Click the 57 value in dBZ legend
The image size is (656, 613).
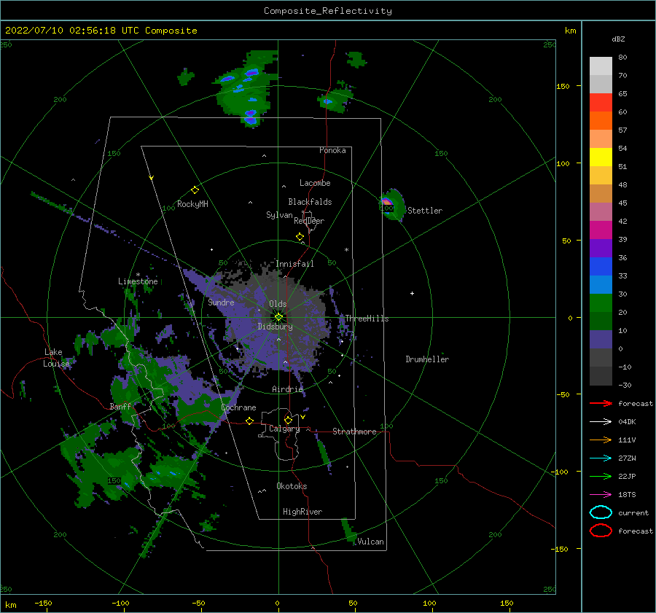pyautogui.click(x=622, y=130)
